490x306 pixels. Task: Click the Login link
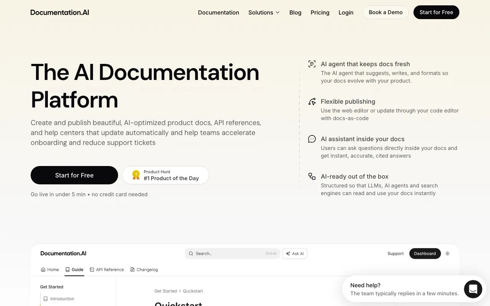346,13
